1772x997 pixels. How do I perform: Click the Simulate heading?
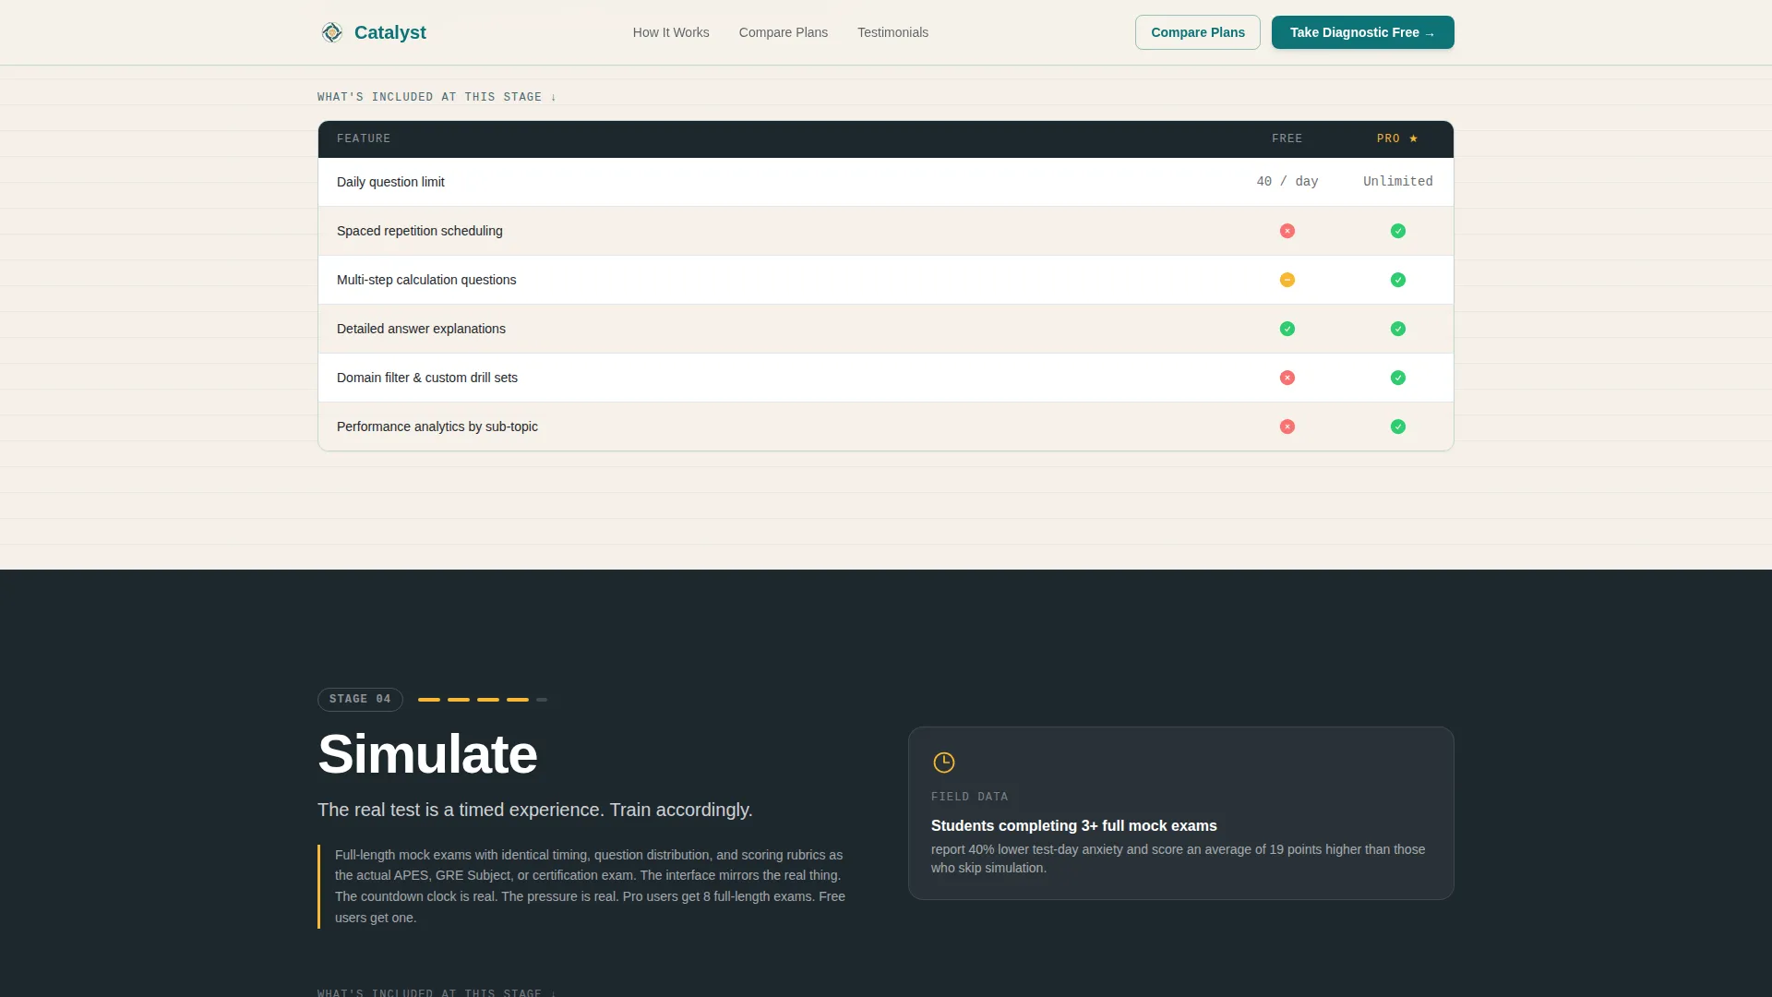(427, 754)
